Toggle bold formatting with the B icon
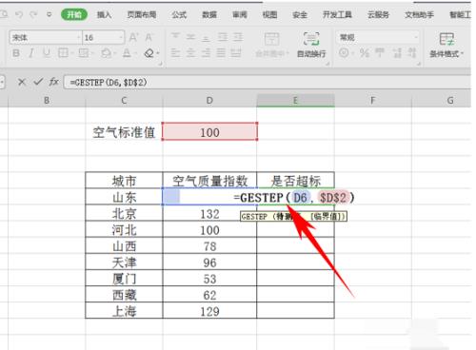 pos(16,53)
